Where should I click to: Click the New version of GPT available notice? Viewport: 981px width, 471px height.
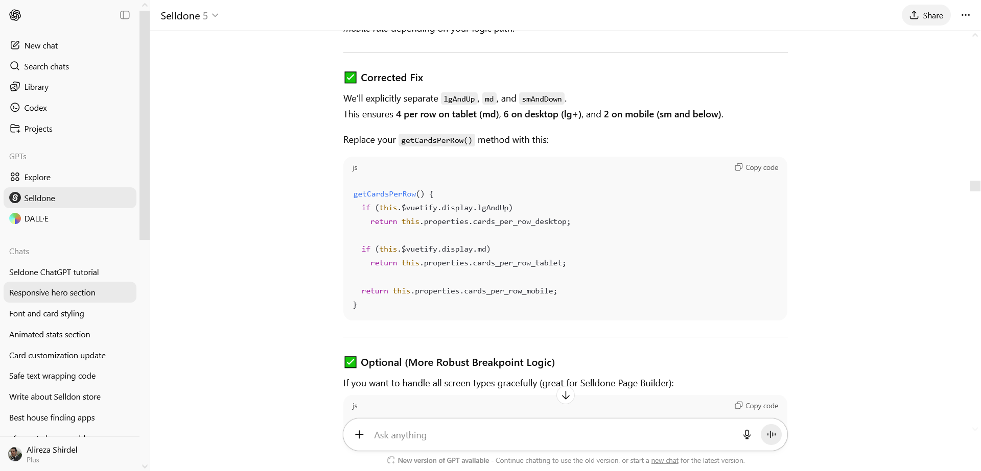(443, 460)
